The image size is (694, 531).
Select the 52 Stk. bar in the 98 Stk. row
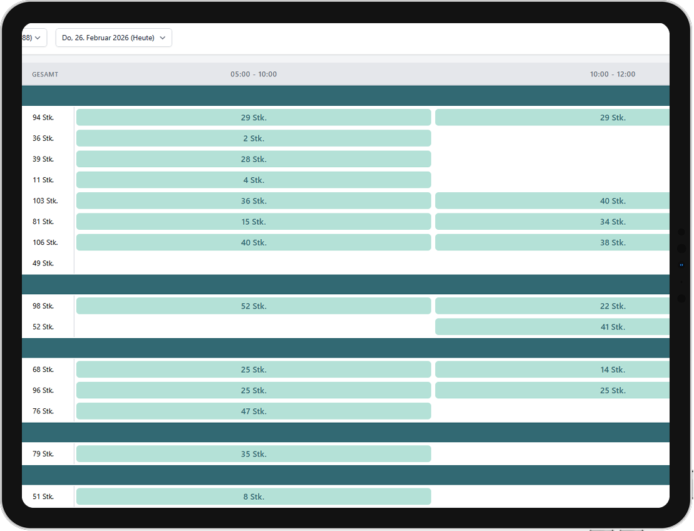point(254,306)
